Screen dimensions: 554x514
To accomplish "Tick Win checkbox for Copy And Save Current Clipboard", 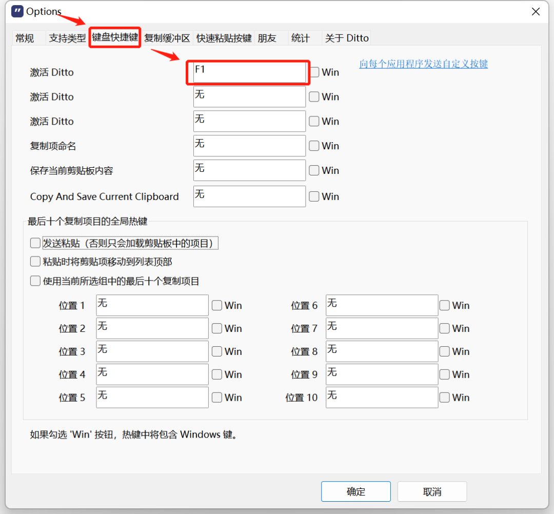I will tap(314, 196).
